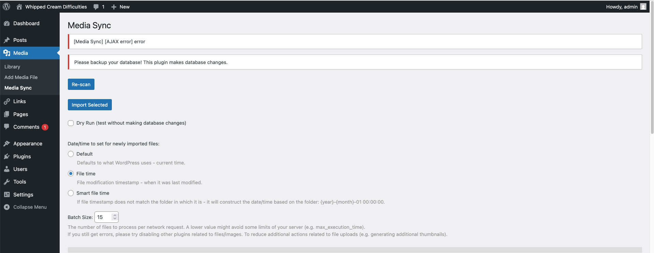Click the admin avatar icon
The width and height of the screenshot is (654, 253).
point(643,7)
